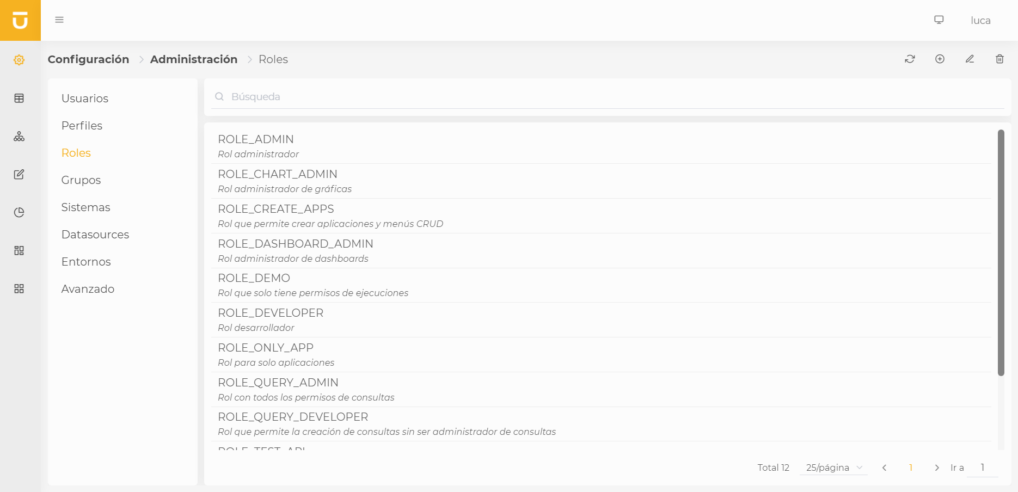Image resolution: width=1018 pixels, height=492 pixels.
Task: Open the pie chart icon in sidebar
Action: tap(19, 212)
